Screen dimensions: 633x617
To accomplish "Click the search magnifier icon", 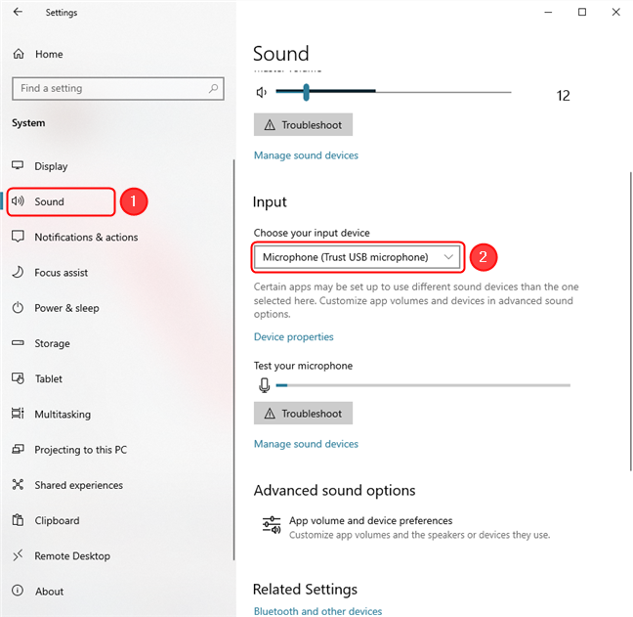I will (213, 88).
